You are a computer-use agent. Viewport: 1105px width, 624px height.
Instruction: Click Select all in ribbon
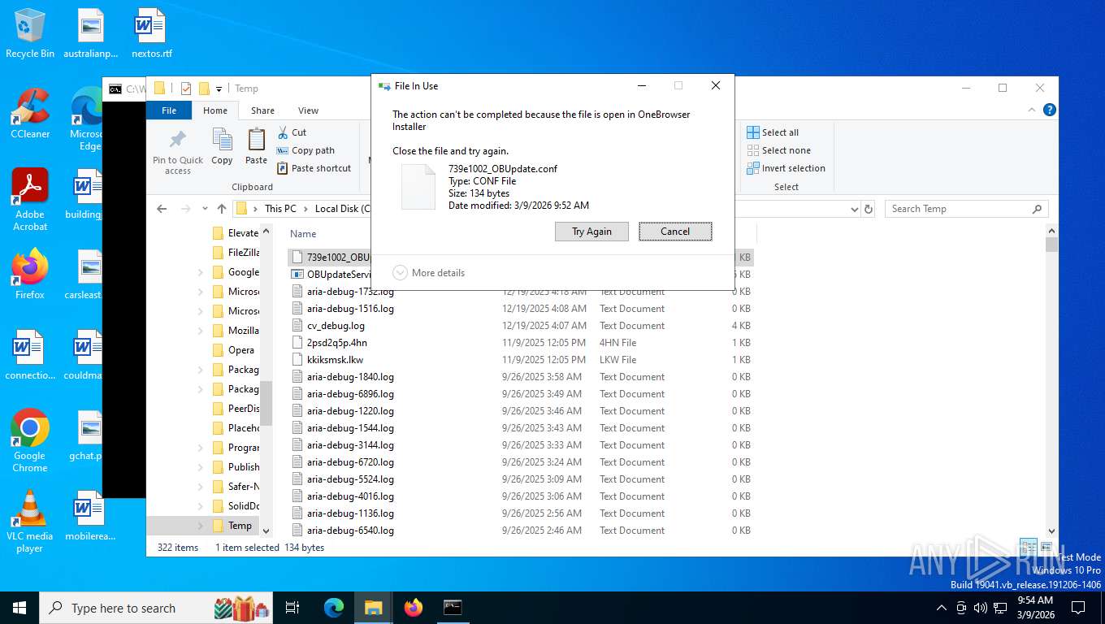pyautogui.click(x=773, y=132)
